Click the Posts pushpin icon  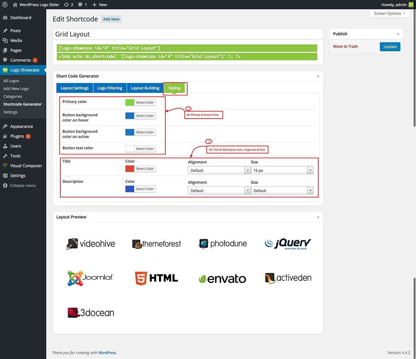pos(5,31)
